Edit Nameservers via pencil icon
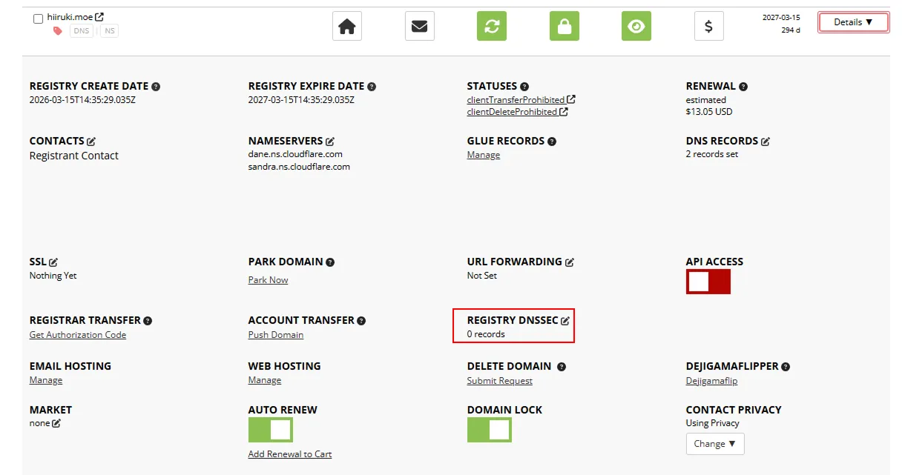Image resolution: width=905 pixels, height=475 pixels. pyautogui.click(x=330, y=141)
